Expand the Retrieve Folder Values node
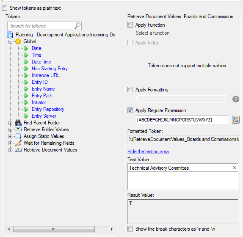The image size is (243, 237). [x=10, y=130]
